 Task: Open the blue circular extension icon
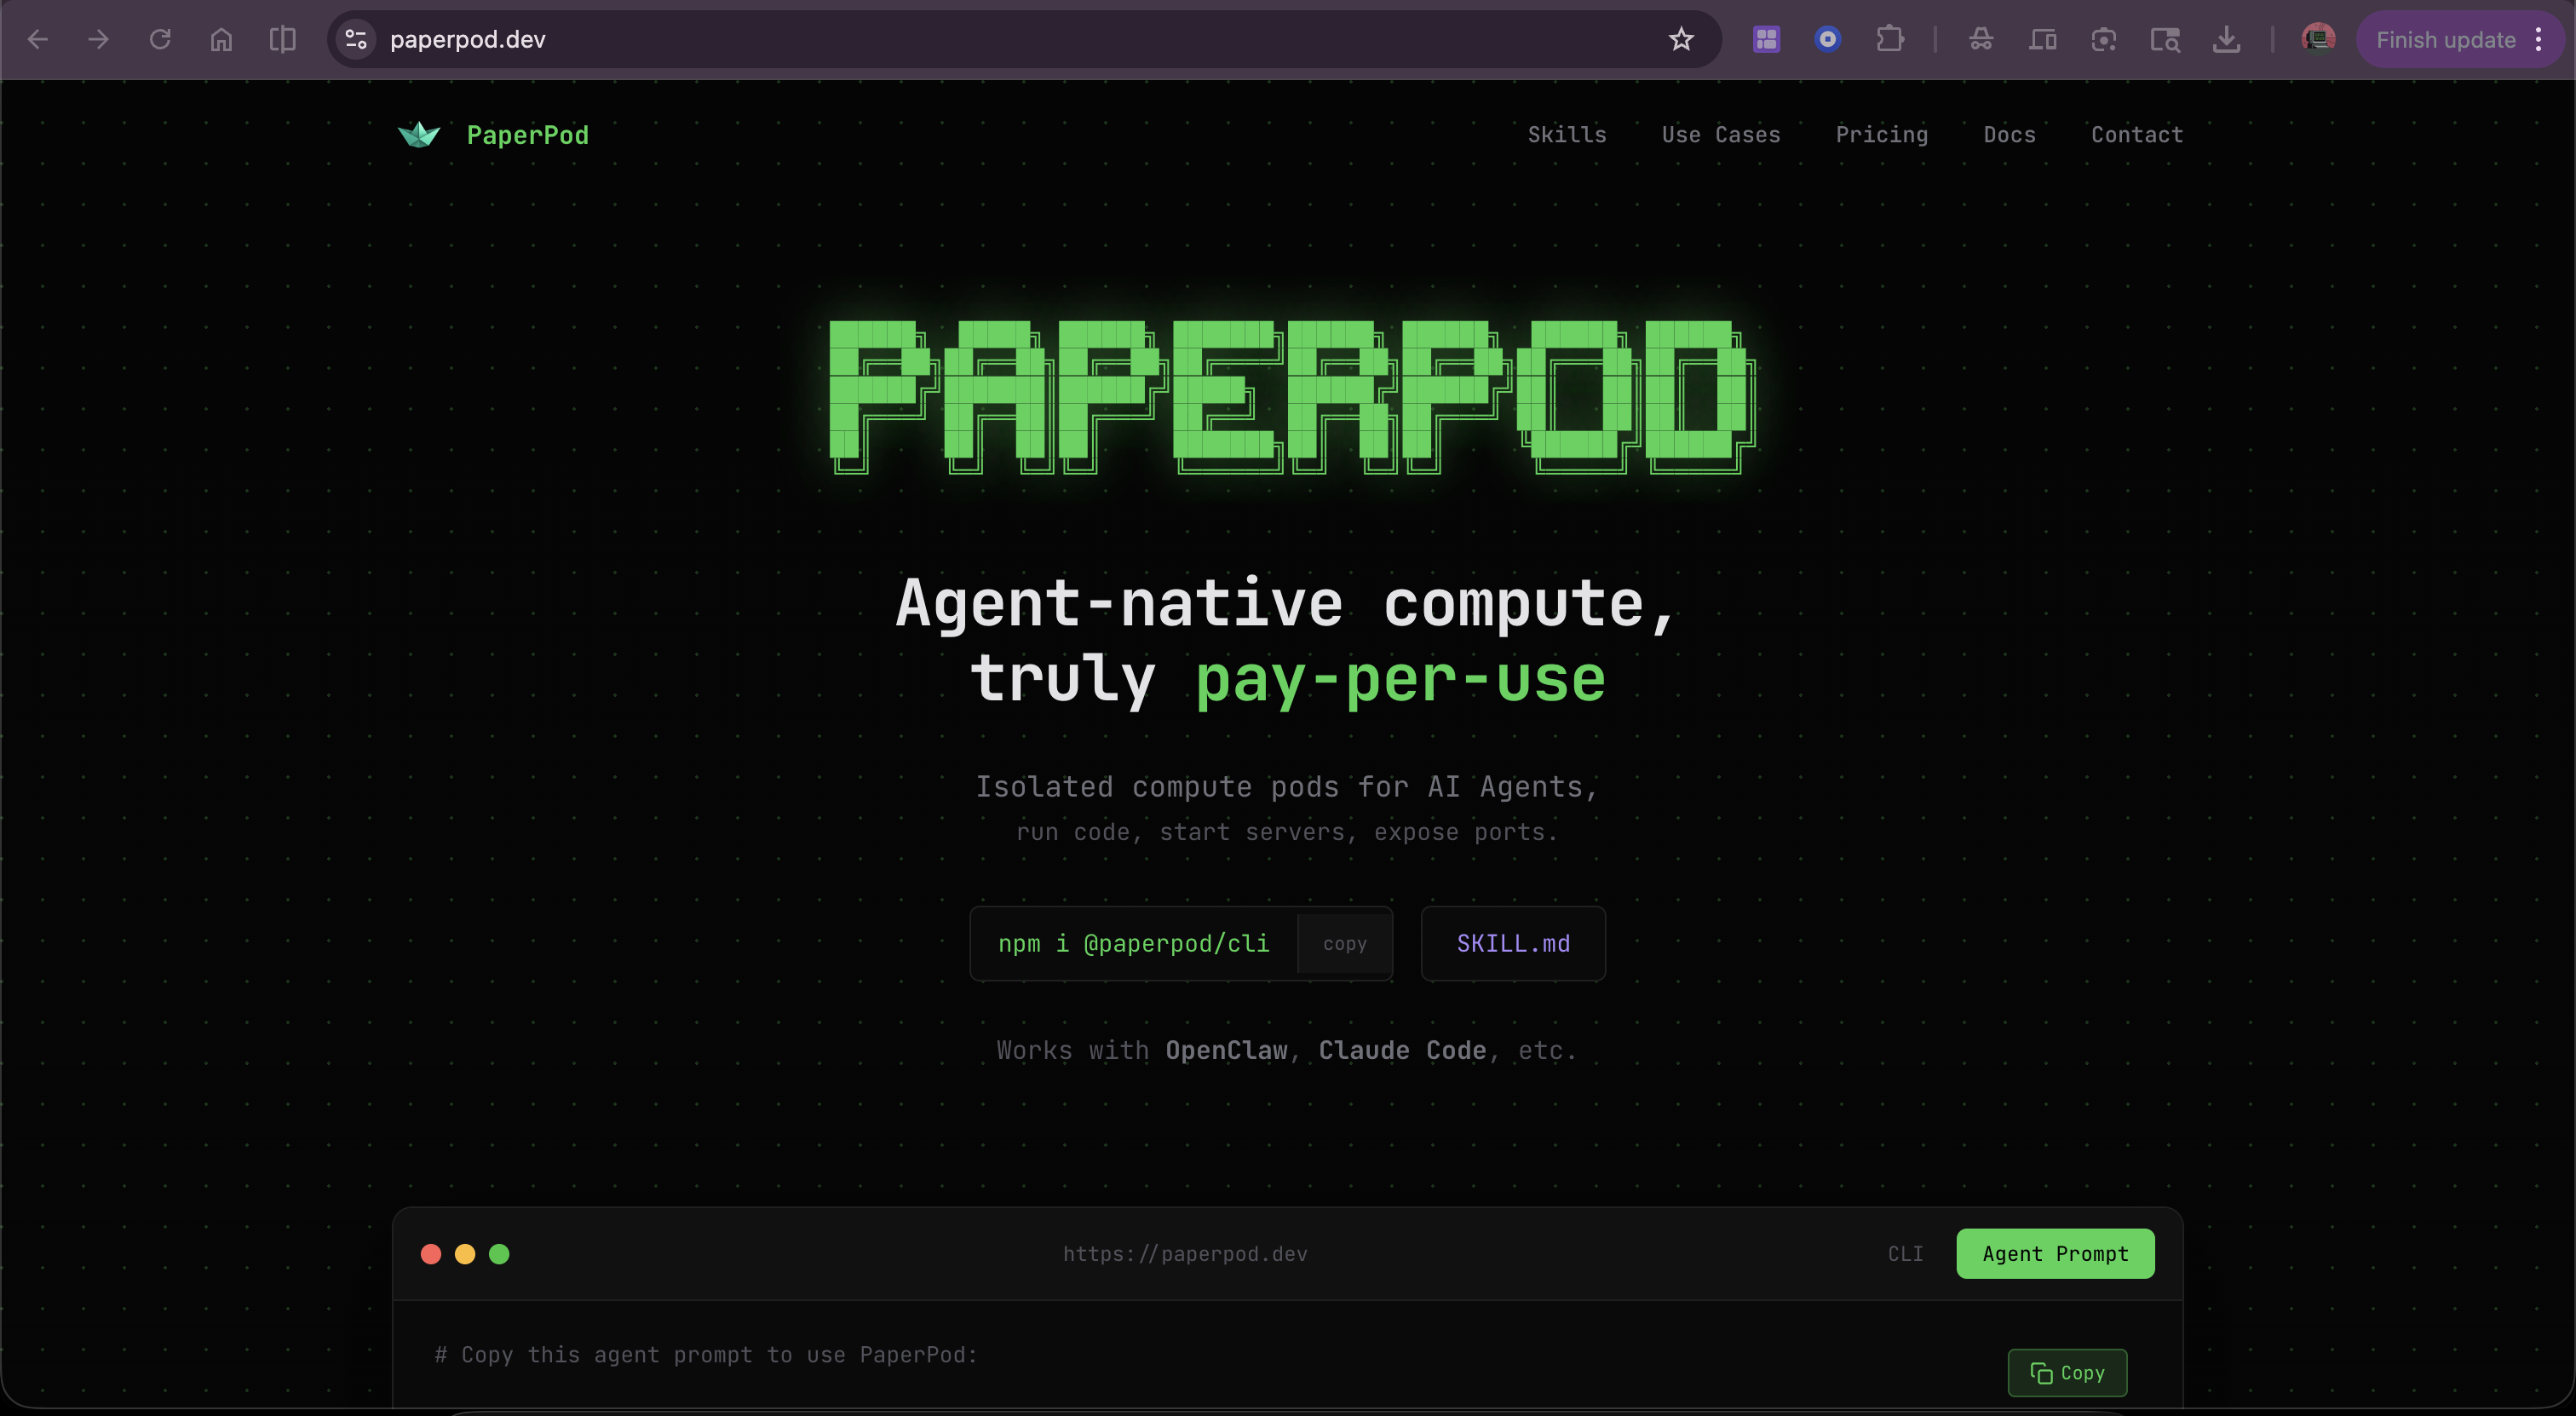1827,39
